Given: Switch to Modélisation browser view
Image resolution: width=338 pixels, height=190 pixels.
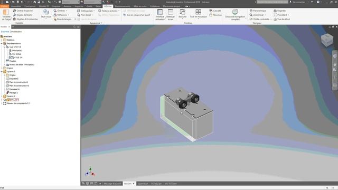Looking at the screenshot, I should point(16,32).
